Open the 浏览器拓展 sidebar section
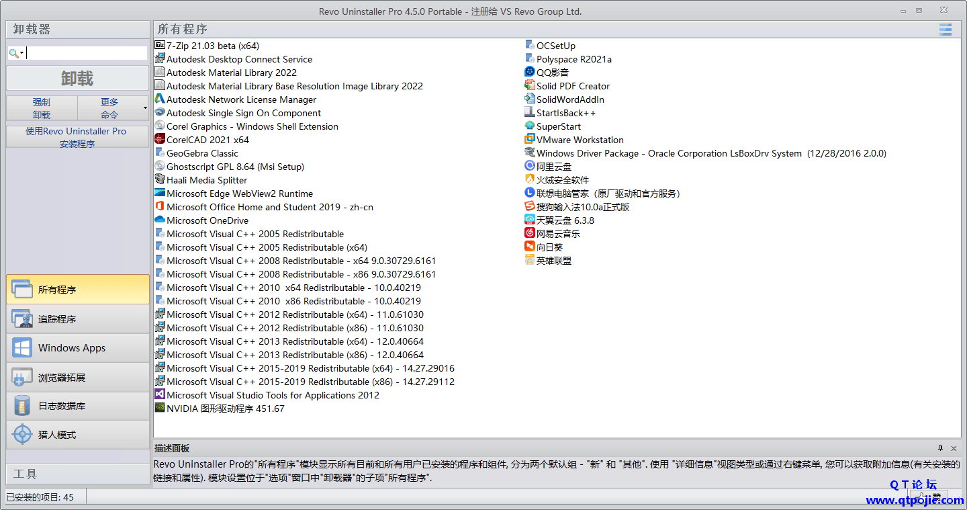This screenshot has height=510, width=967. click(x=78, y=378)
